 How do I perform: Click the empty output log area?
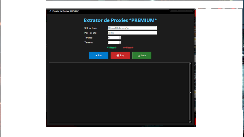point(119,93)
